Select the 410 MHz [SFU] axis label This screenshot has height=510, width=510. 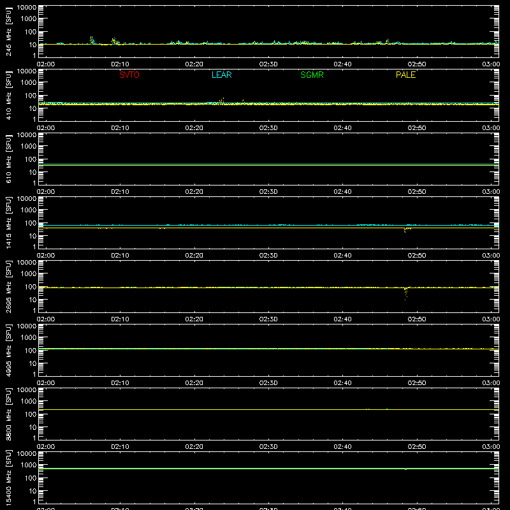pos(8,96)
